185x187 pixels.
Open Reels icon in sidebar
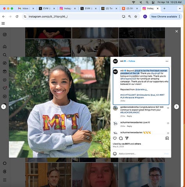(x=5, y=72)
